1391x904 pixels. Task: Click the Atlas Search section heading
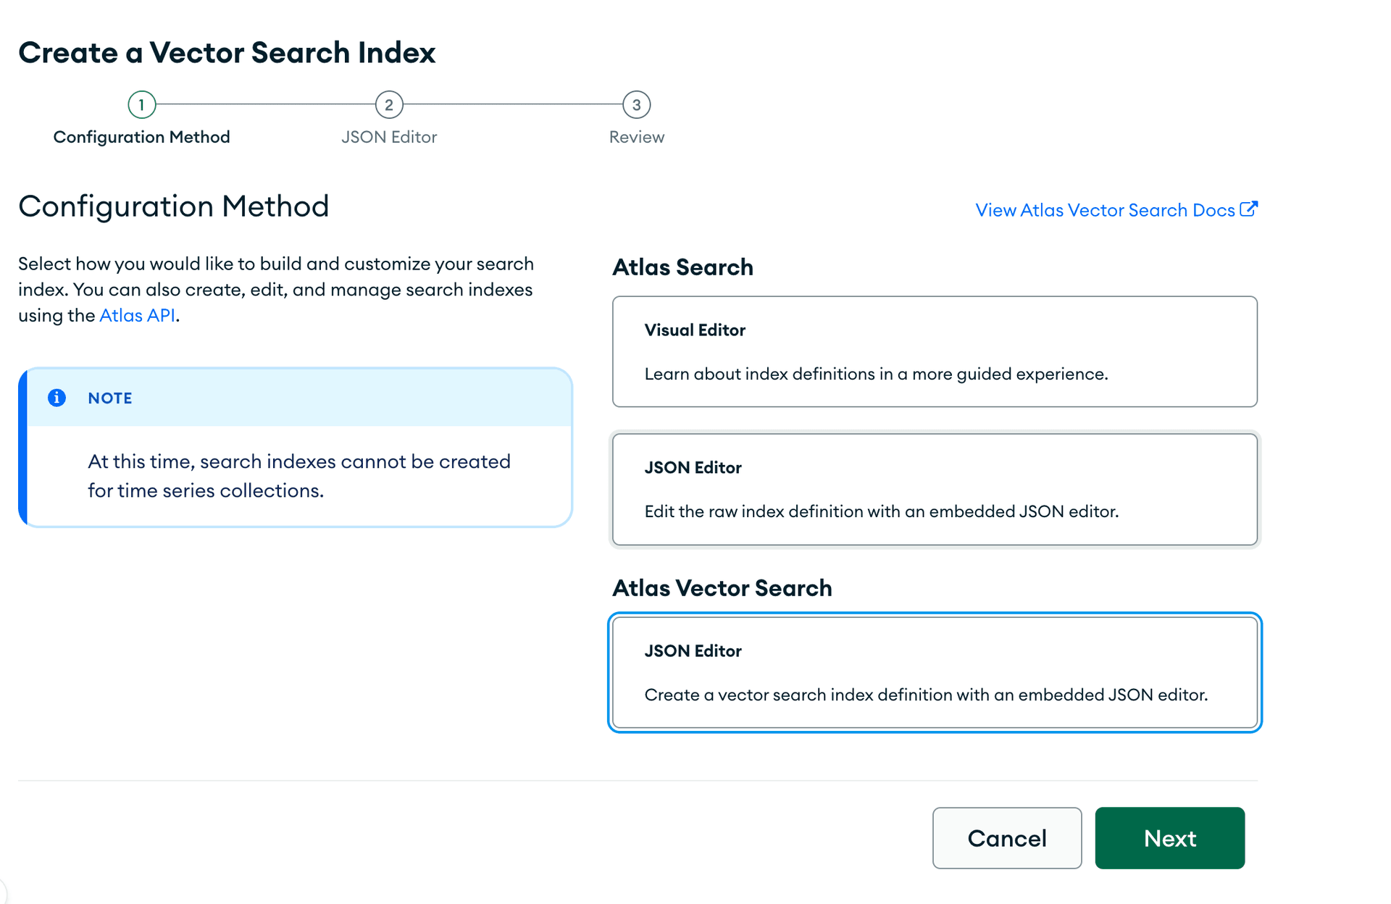click(682, 267)
